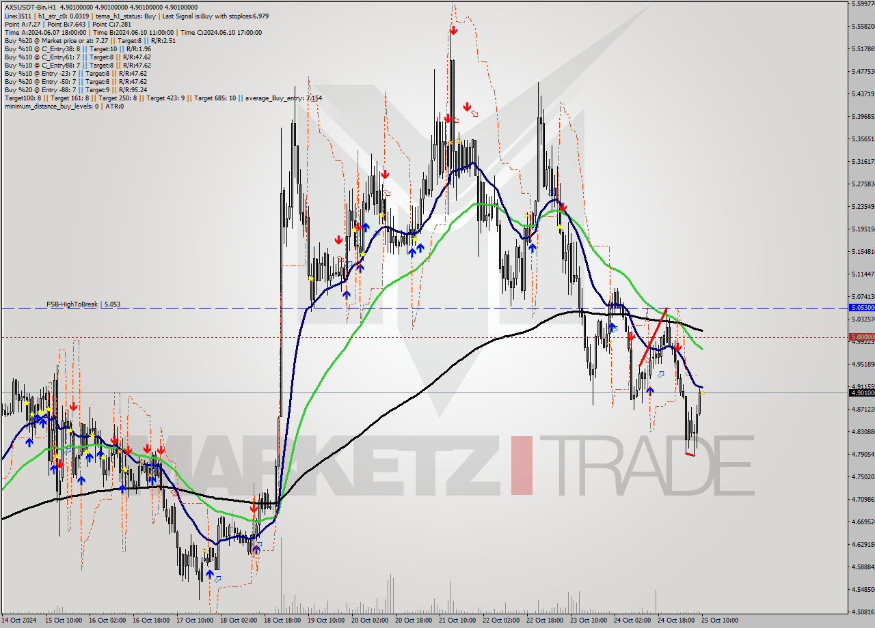Select the 'Buy %10 @ Entry -23: 7' line
Screen dimensions: 875x628
(76, 73)
